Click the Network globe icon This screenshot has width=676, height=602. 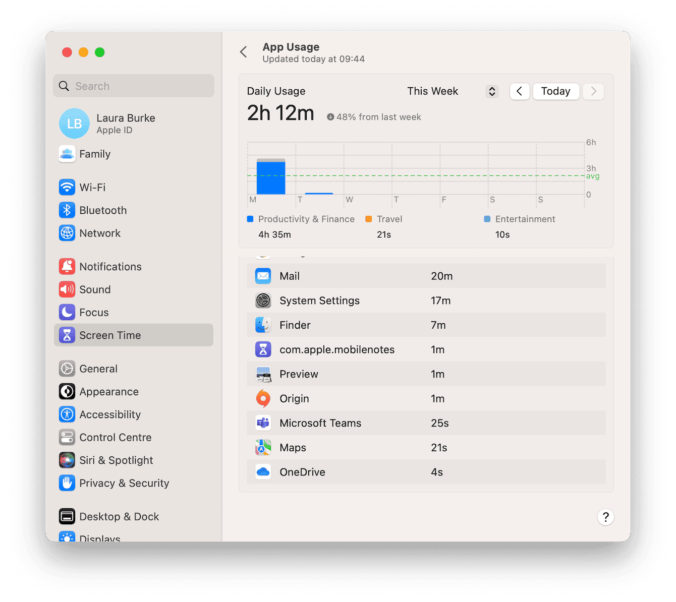coord(67,233)
